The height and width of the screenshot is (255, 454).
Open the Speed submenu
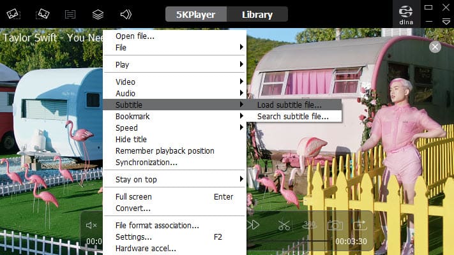(174, 127)
